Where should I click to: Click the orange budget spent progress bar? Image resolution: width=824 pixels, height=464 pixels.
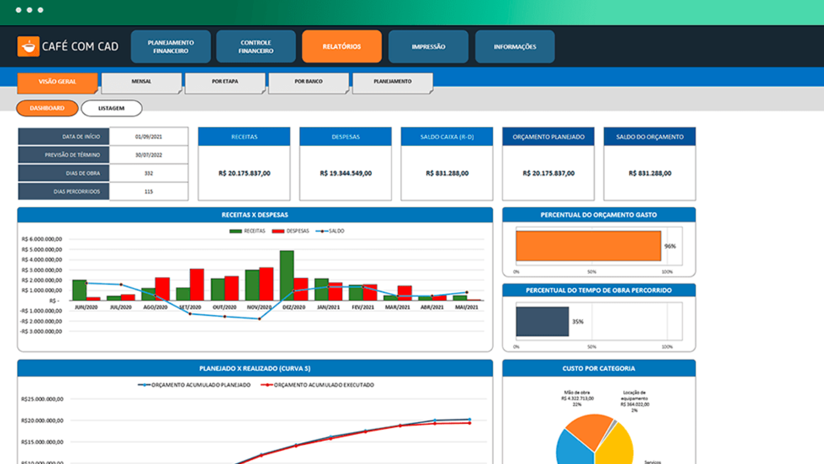tap(588, 246)
